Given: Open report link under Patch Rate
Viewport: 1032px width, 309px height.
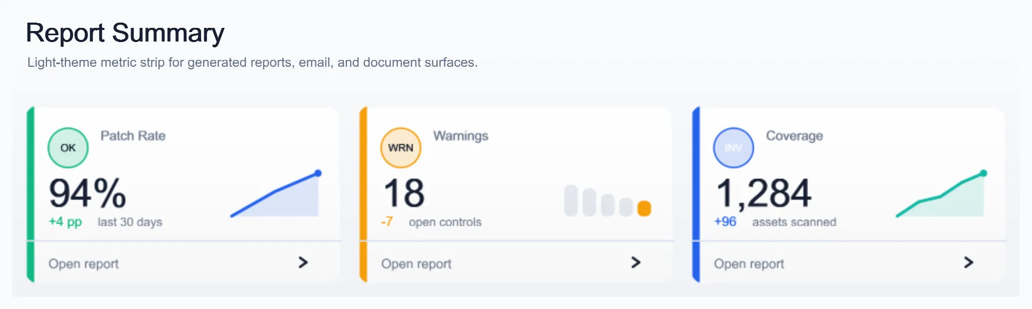Looking at the screenshot, I should click(83, 264).
